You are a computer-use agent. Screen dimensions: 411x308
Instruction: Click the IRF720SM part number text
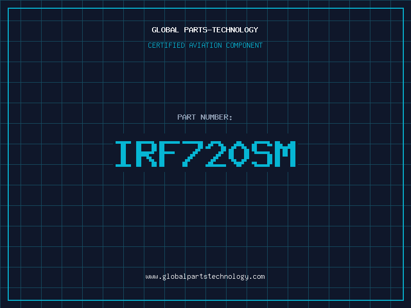coord(205,154)
